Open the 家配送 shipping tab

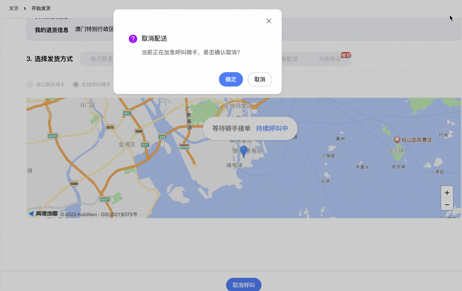(290, 59)
